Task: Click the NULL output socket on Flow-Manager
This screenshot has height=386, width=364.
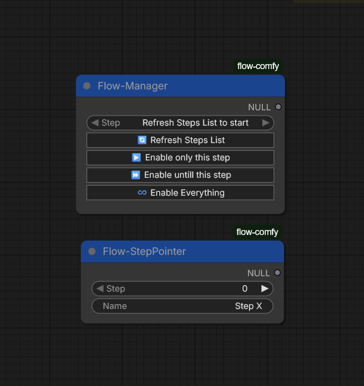Action: point(278,107)
